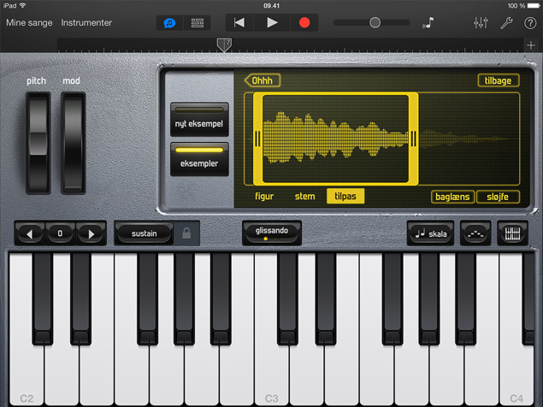
Task: Toggle the sustain switch
Action: 144,233
